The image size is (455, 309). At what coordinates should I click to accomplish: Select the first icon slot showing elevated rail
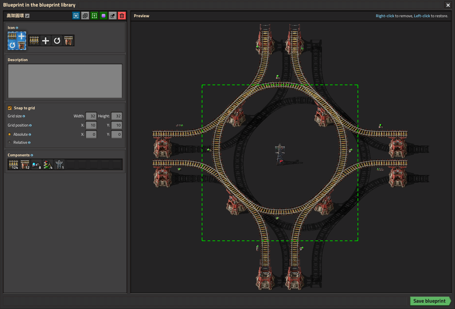click(34, 41)
